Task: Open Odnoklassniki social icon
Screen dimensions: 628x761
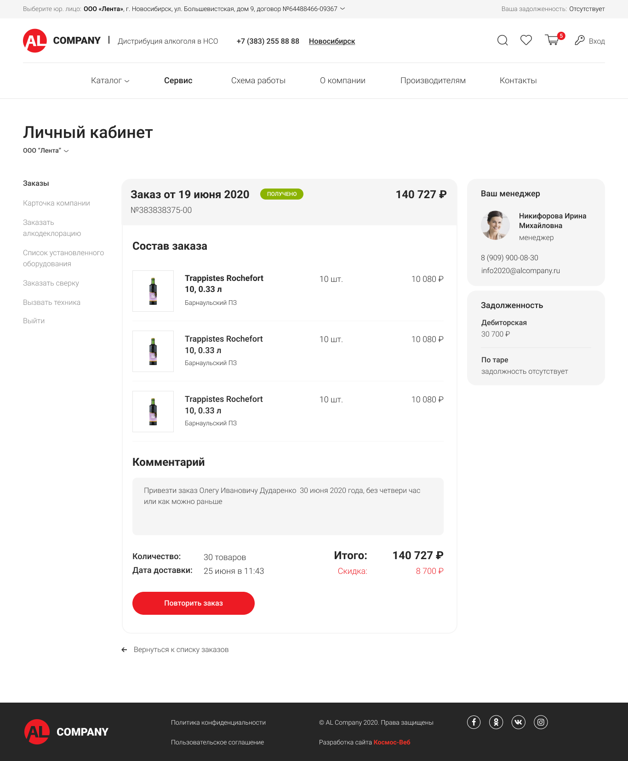Action: pos(496,722)
